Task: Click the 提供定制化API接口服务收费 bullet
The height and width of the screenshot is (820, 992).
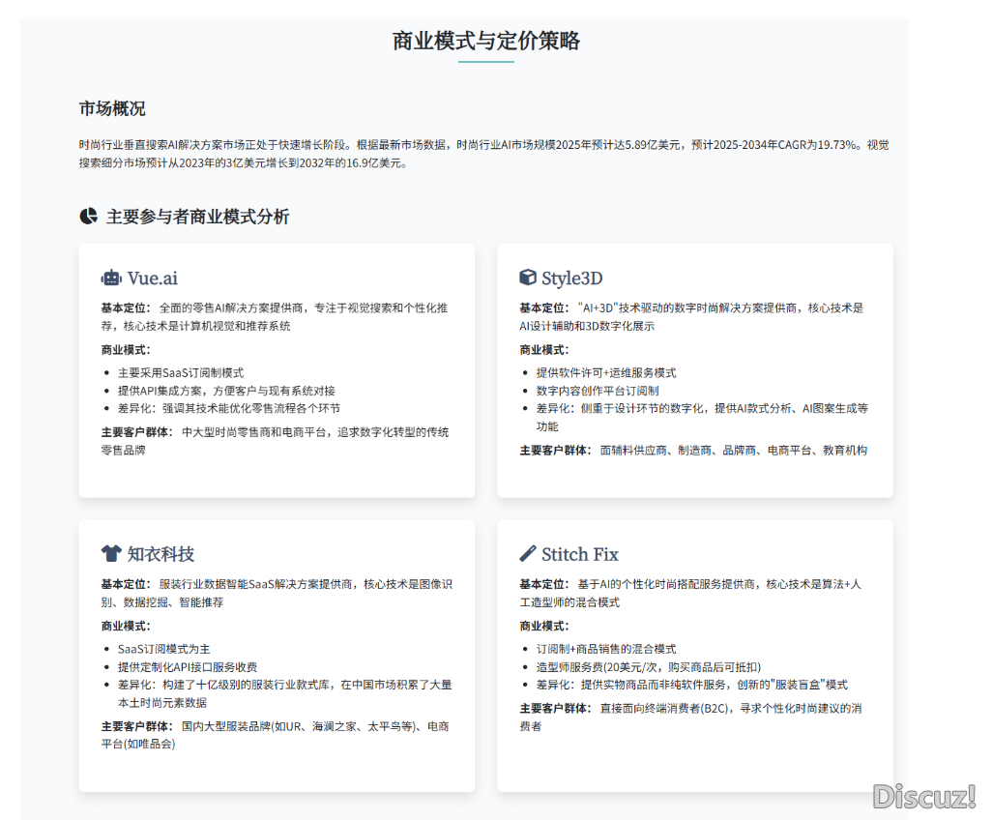Action: [188, 667]
